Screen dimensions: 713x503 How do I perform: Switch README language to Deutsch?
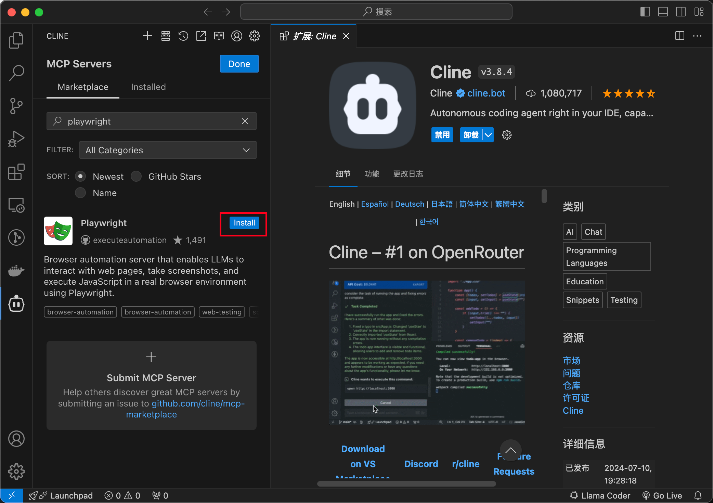click(x=410, y=204)
